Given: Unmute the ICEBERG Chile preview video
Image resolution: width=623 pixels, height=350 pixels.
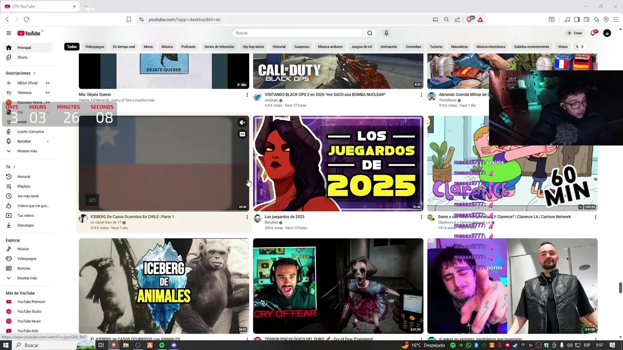Looking at the screenshot, I should tap(242, 122).
